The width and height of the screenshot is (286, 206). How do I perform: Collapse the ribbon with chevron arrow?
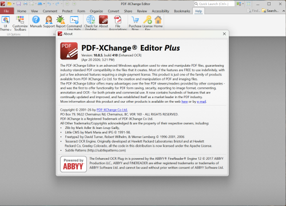pos(284,11)
